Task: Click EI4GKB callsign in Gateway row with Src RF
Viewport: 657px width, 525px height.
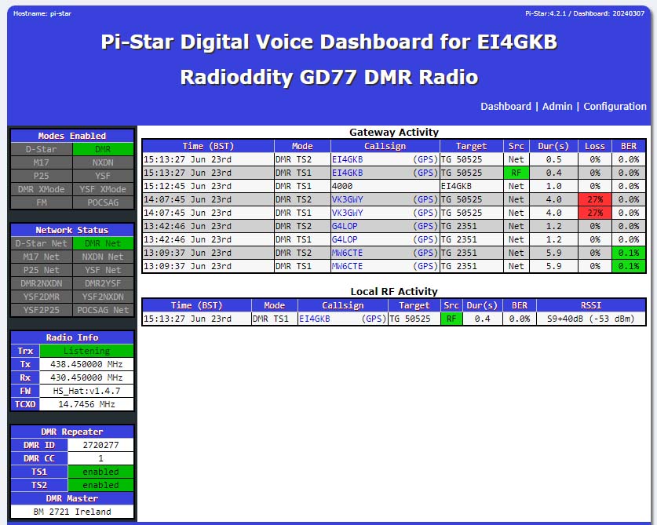Action: [348, 173]
